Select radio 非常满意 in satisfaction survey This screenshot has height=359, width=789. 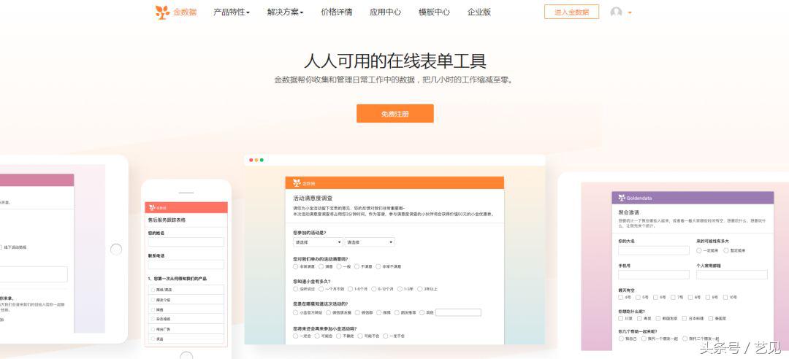click(295, 266)
